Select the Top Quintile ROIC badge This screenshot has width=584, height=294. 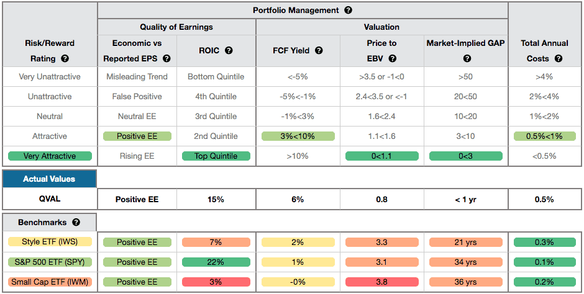click(x=216, y=156)
